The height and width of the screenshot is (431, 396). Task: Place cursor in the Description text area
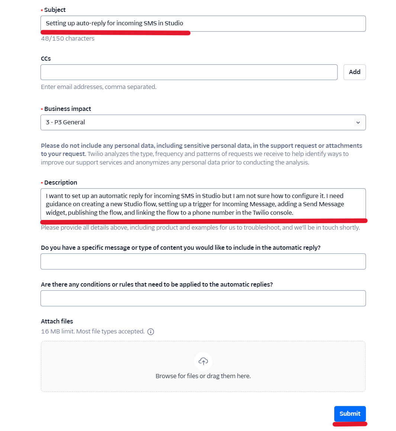(x=203, y=204)
